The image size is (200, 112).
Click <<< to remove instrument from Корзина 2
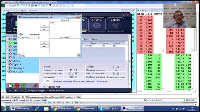(44, 46)
